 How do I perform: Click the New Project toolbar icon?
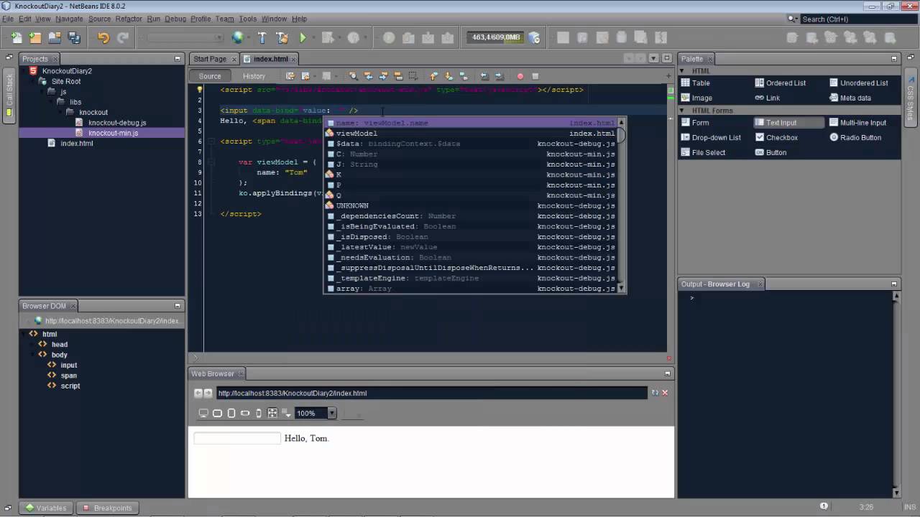35,37
